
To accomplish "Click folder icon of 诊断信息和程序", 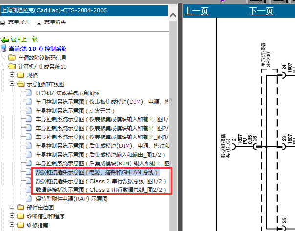I will [x=21, y=216].
